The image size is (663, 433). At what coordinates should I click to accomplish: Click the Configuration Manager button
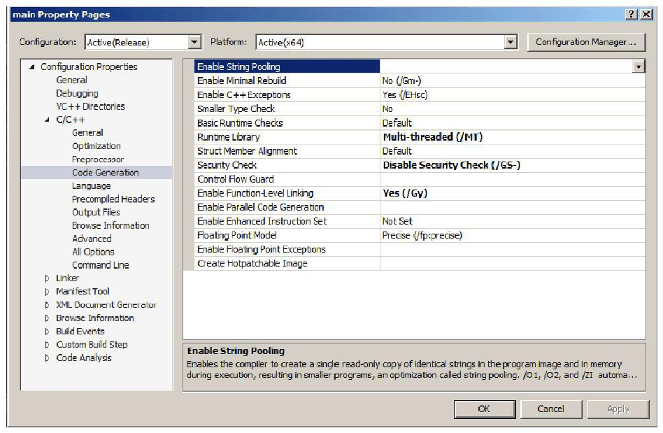coord(585,42)
